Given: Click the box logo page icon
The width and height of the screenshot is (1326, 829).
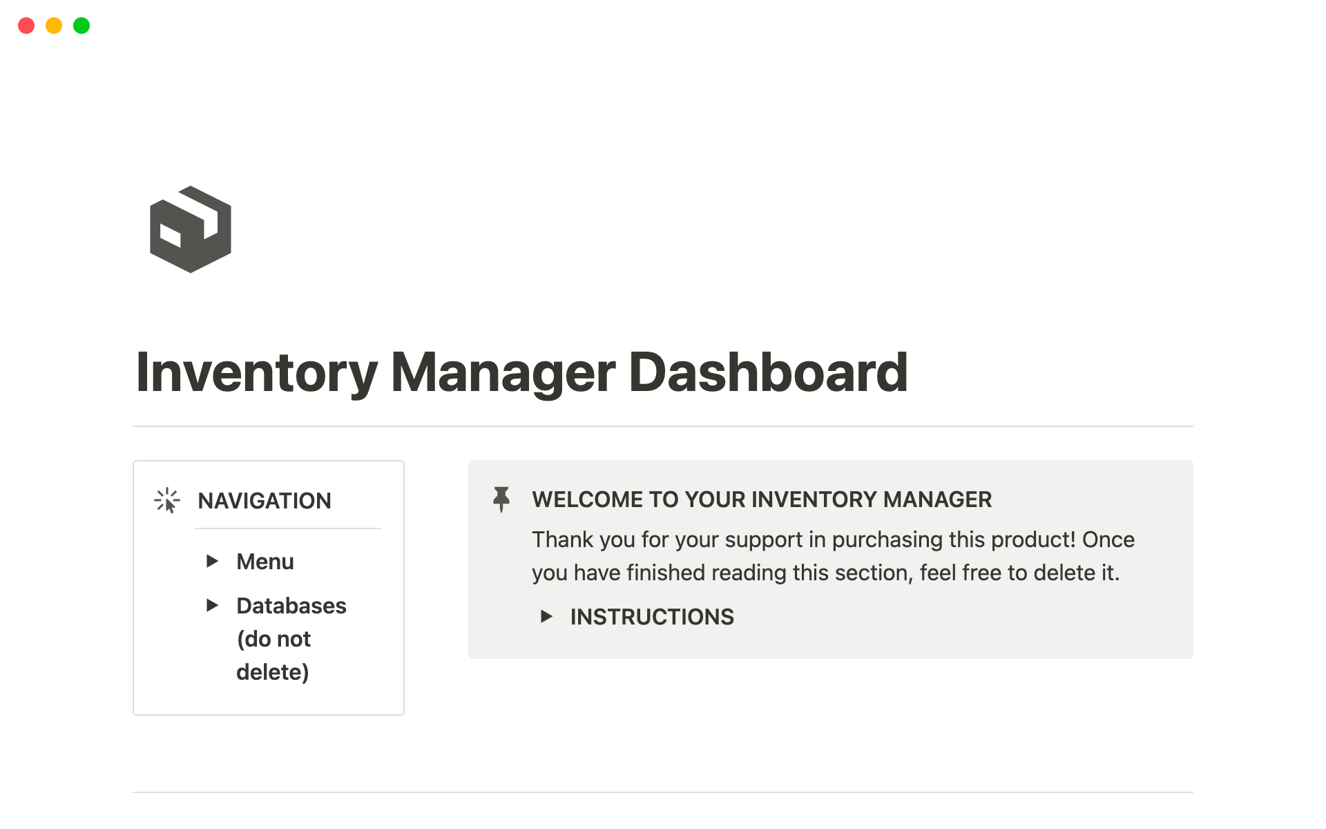Looking at the screenshot, I should tap(190, 229).
